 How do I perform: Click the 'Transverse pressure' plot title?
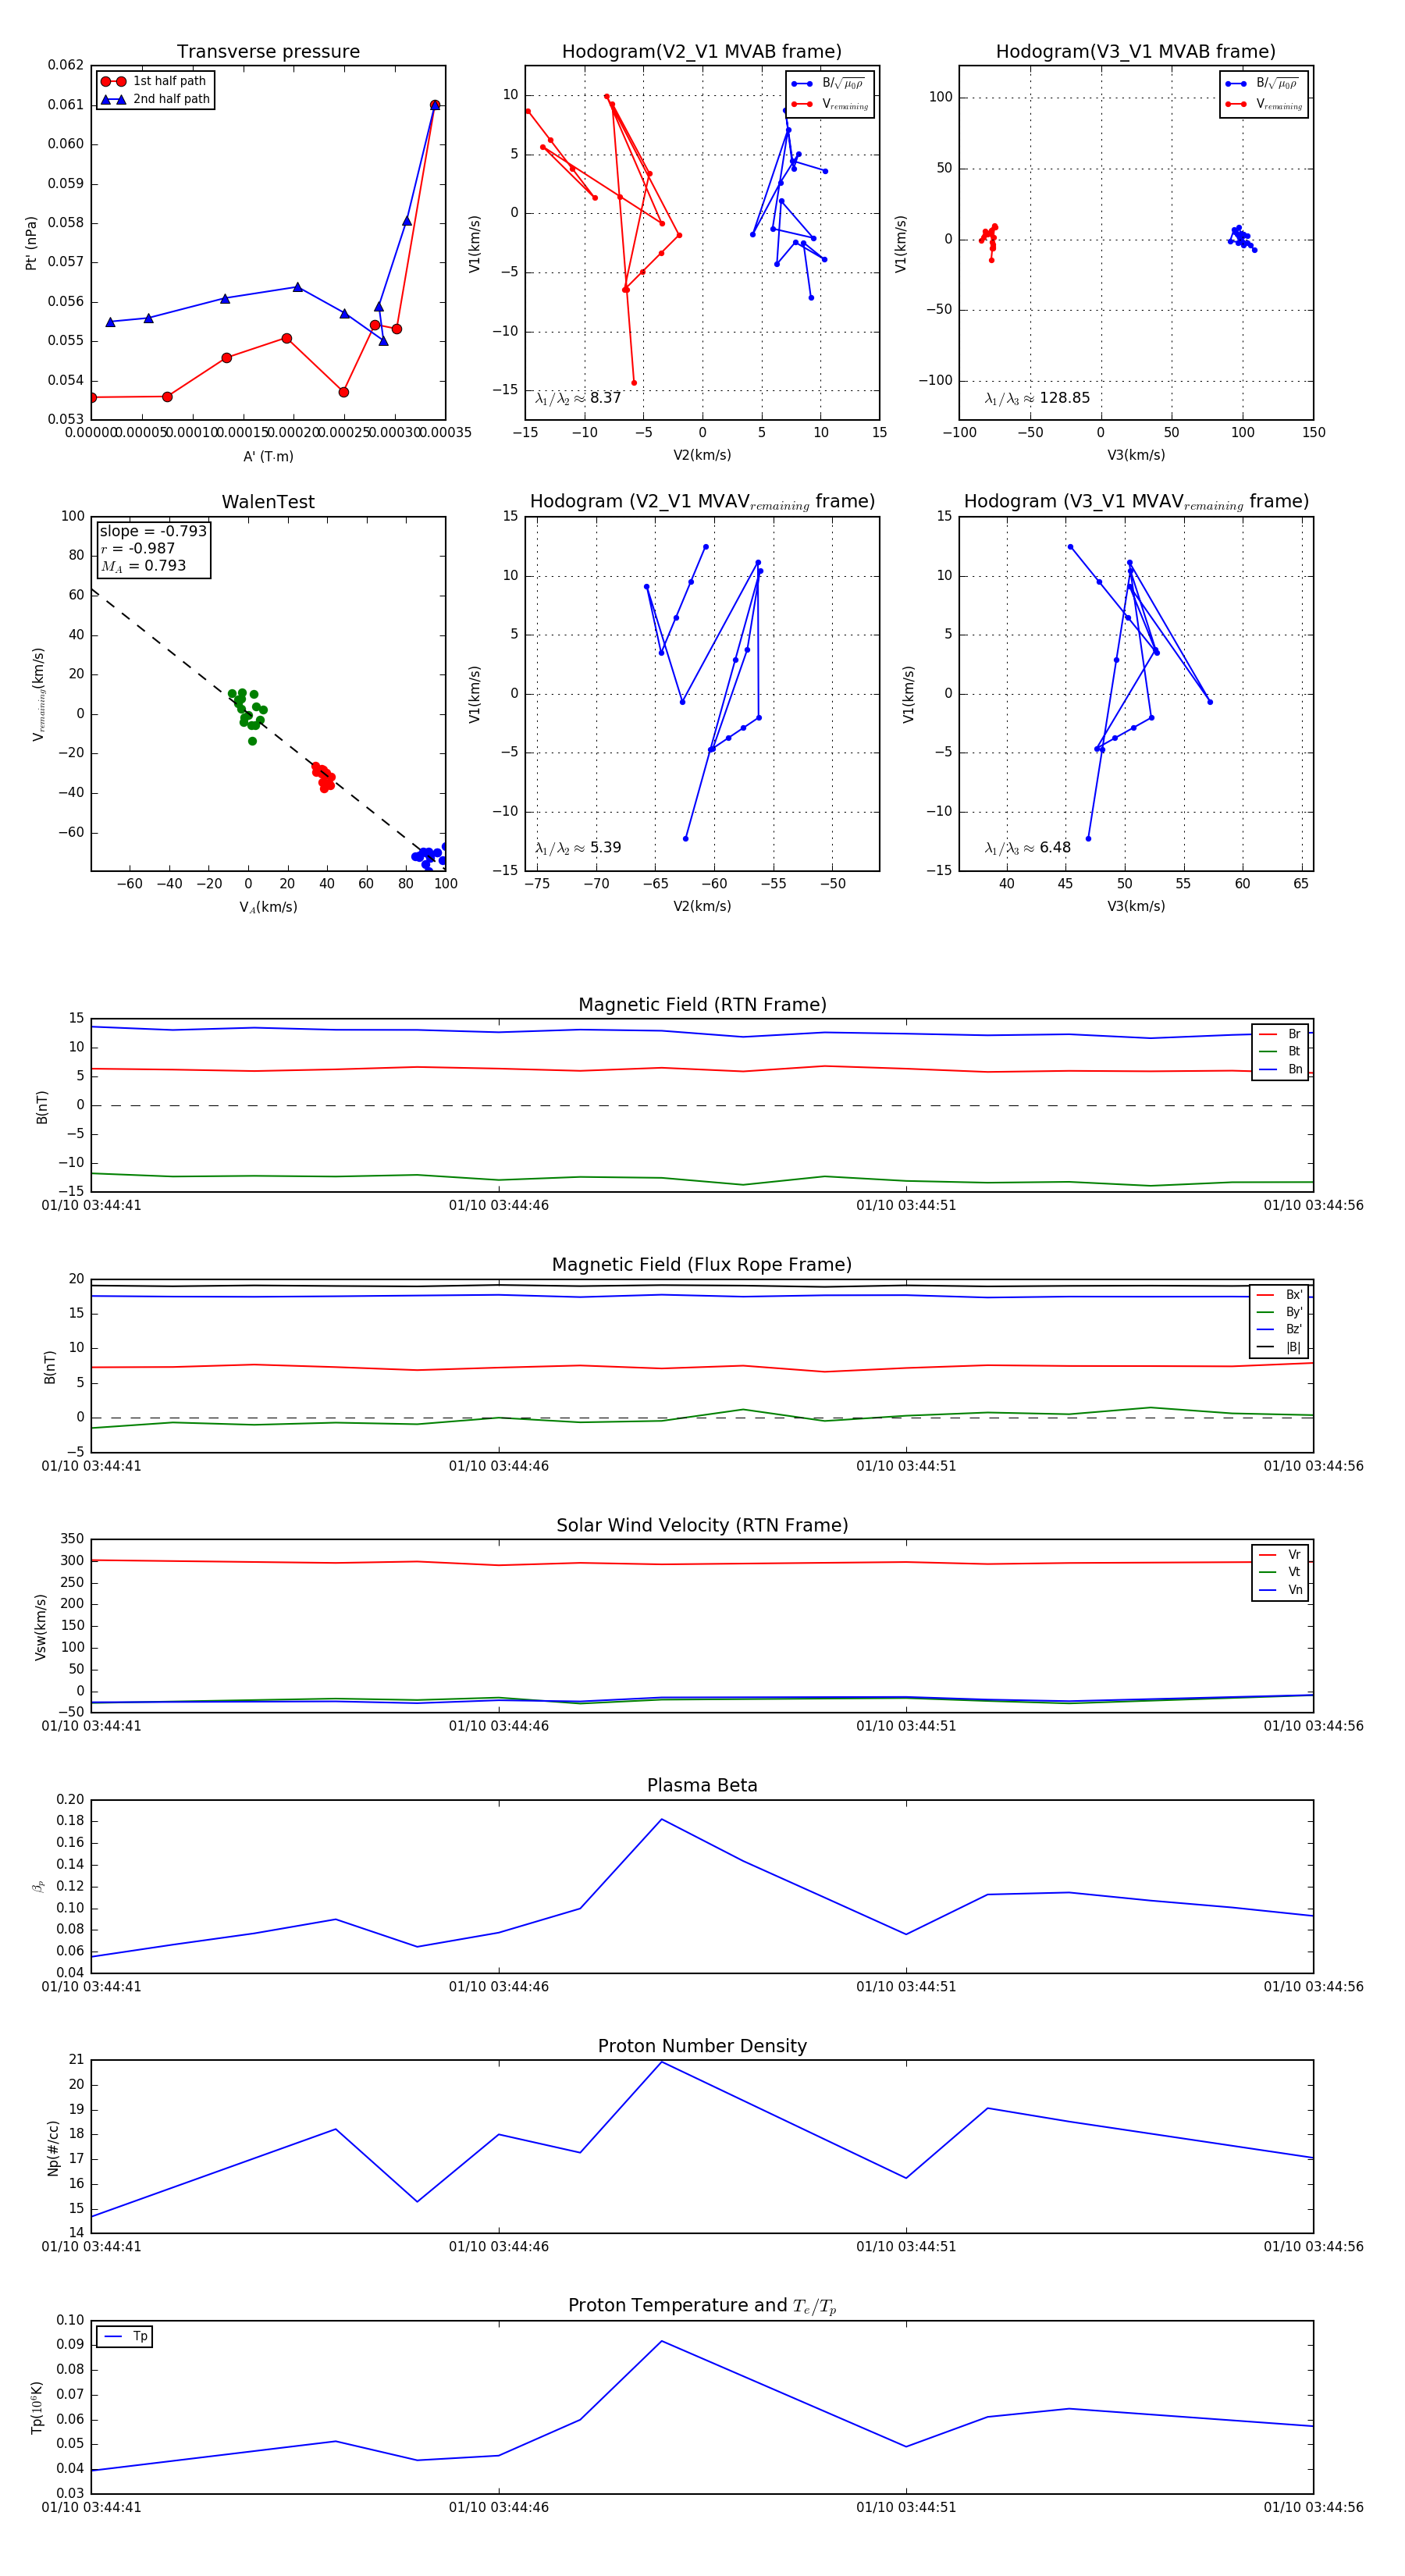[x=268, y=52]
